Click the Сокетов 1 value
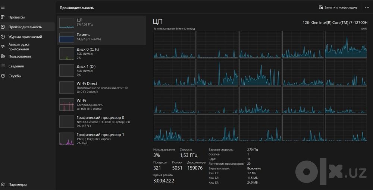Screen dimensions: 373x190 [248, 154]
